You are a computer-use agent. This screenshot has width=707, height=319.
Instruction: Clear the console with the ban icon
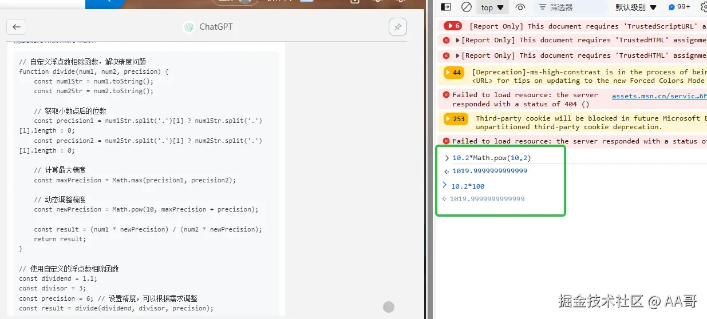pyautogui.click(x=466, y=7)
